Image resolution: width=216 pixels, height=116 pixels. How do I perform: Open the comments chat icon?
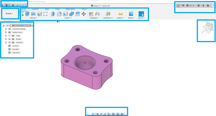(x=183, y=6)
